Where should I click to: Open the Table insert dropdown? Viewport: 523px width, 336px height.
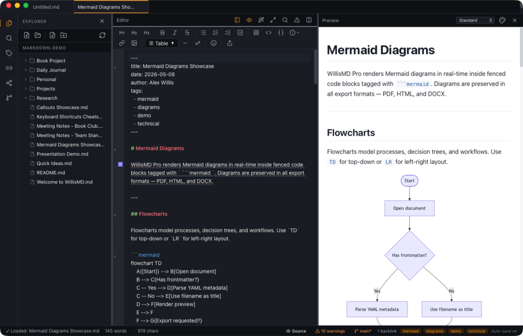(161, 43)
